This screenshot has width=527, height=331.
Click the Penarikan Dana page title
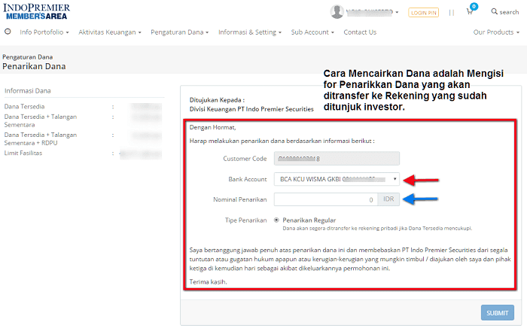[34, 66]
